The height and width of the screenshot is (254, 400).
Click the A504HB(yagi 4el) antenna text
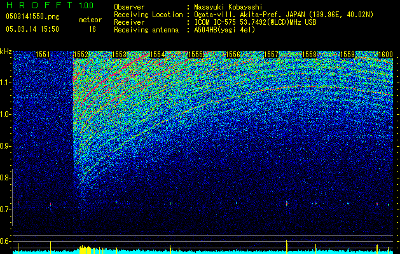[x=224, y=30]
